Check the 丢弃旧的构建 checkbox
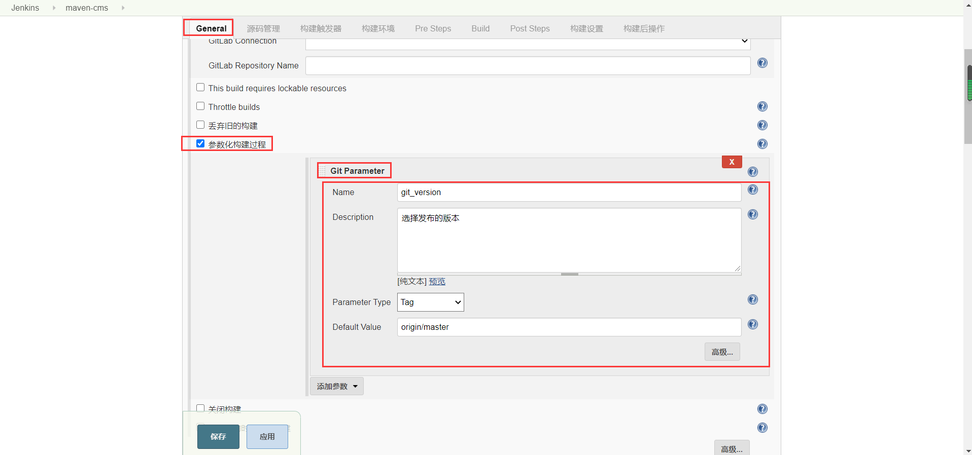972x455 pixels. 200,125
